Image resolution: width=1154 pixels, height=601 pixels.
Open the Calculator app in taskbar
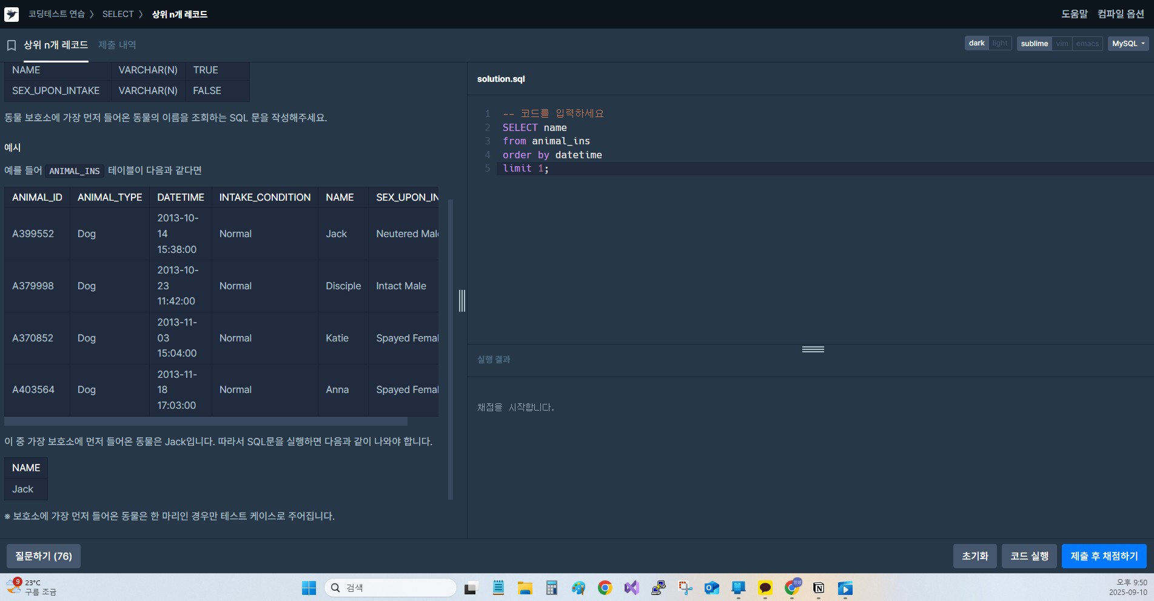(x=551, y=588)
